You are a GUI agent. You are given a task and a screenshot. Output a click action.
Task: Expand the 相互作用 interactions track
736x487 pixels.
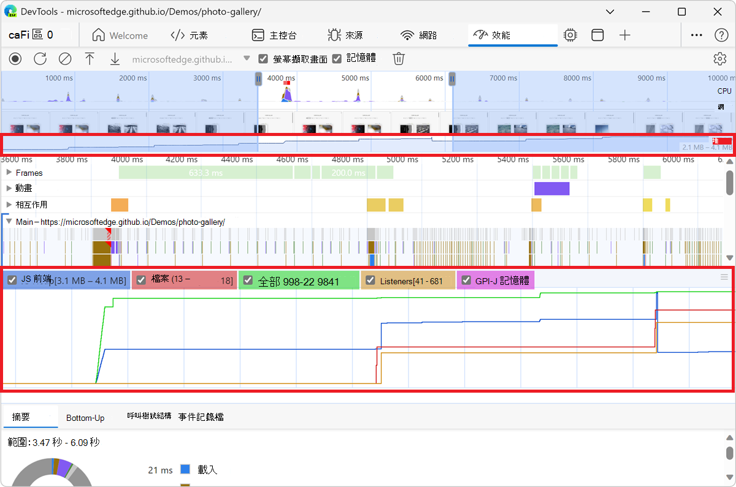tap(9, 205)
